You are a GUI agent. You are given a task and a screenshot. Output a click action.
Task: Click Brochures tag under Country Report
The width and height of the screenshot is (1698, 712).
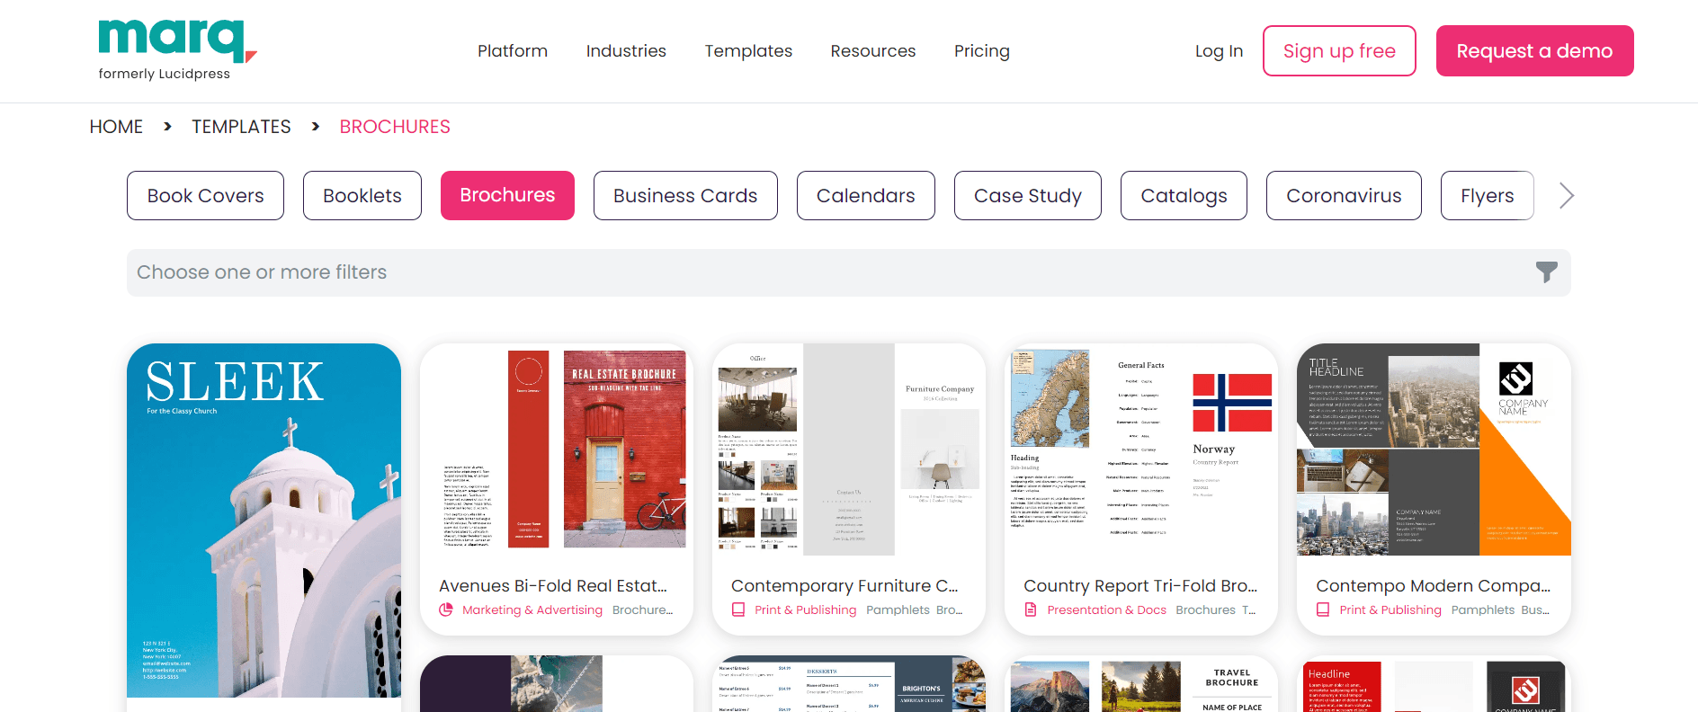pos(1205,610)
